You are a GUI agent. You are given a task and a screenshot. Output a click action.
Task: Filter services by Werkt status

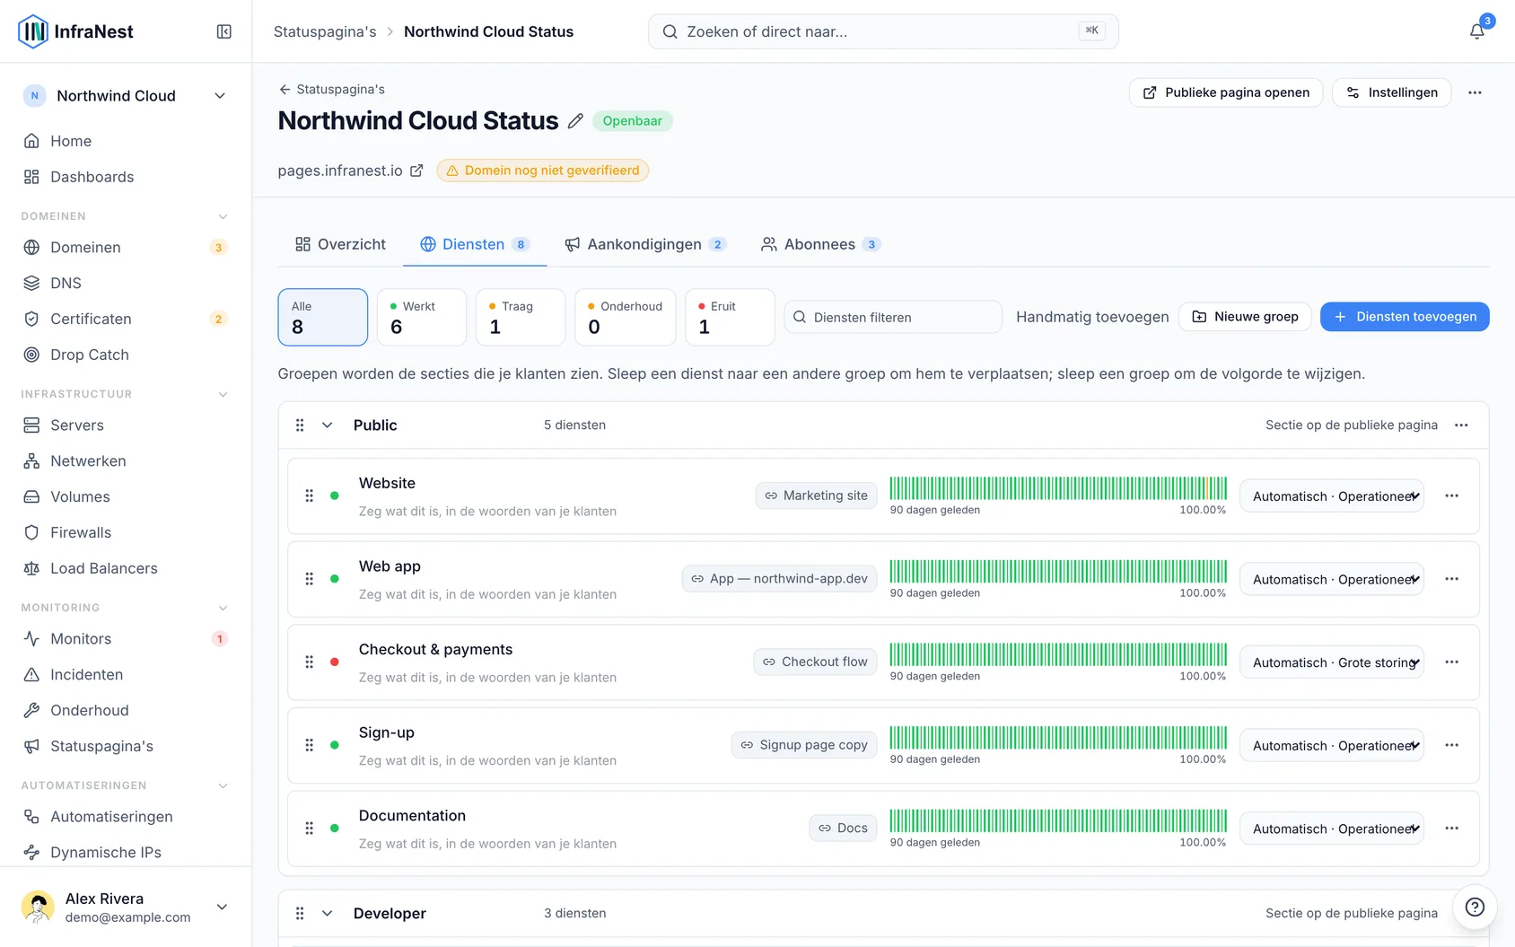pos(422,317)
